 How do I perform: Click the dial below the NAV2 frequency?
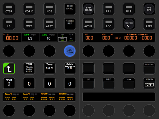(x=29, y=110)
